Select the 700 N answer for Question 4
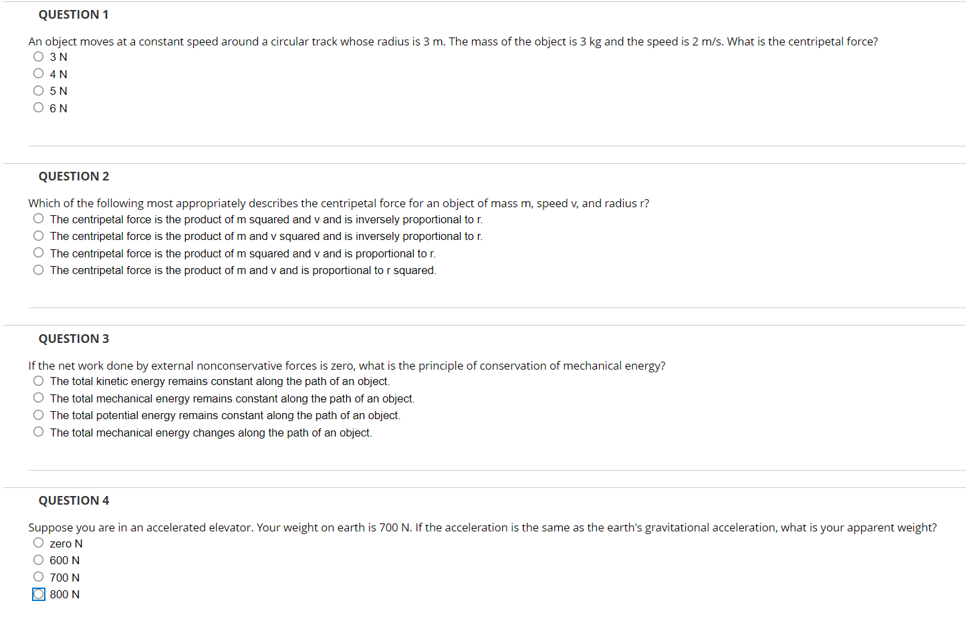 click(38, 576)
